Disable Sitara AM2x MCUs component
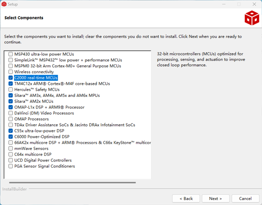This screenshot has width=262, height=205. pos(11,102)
